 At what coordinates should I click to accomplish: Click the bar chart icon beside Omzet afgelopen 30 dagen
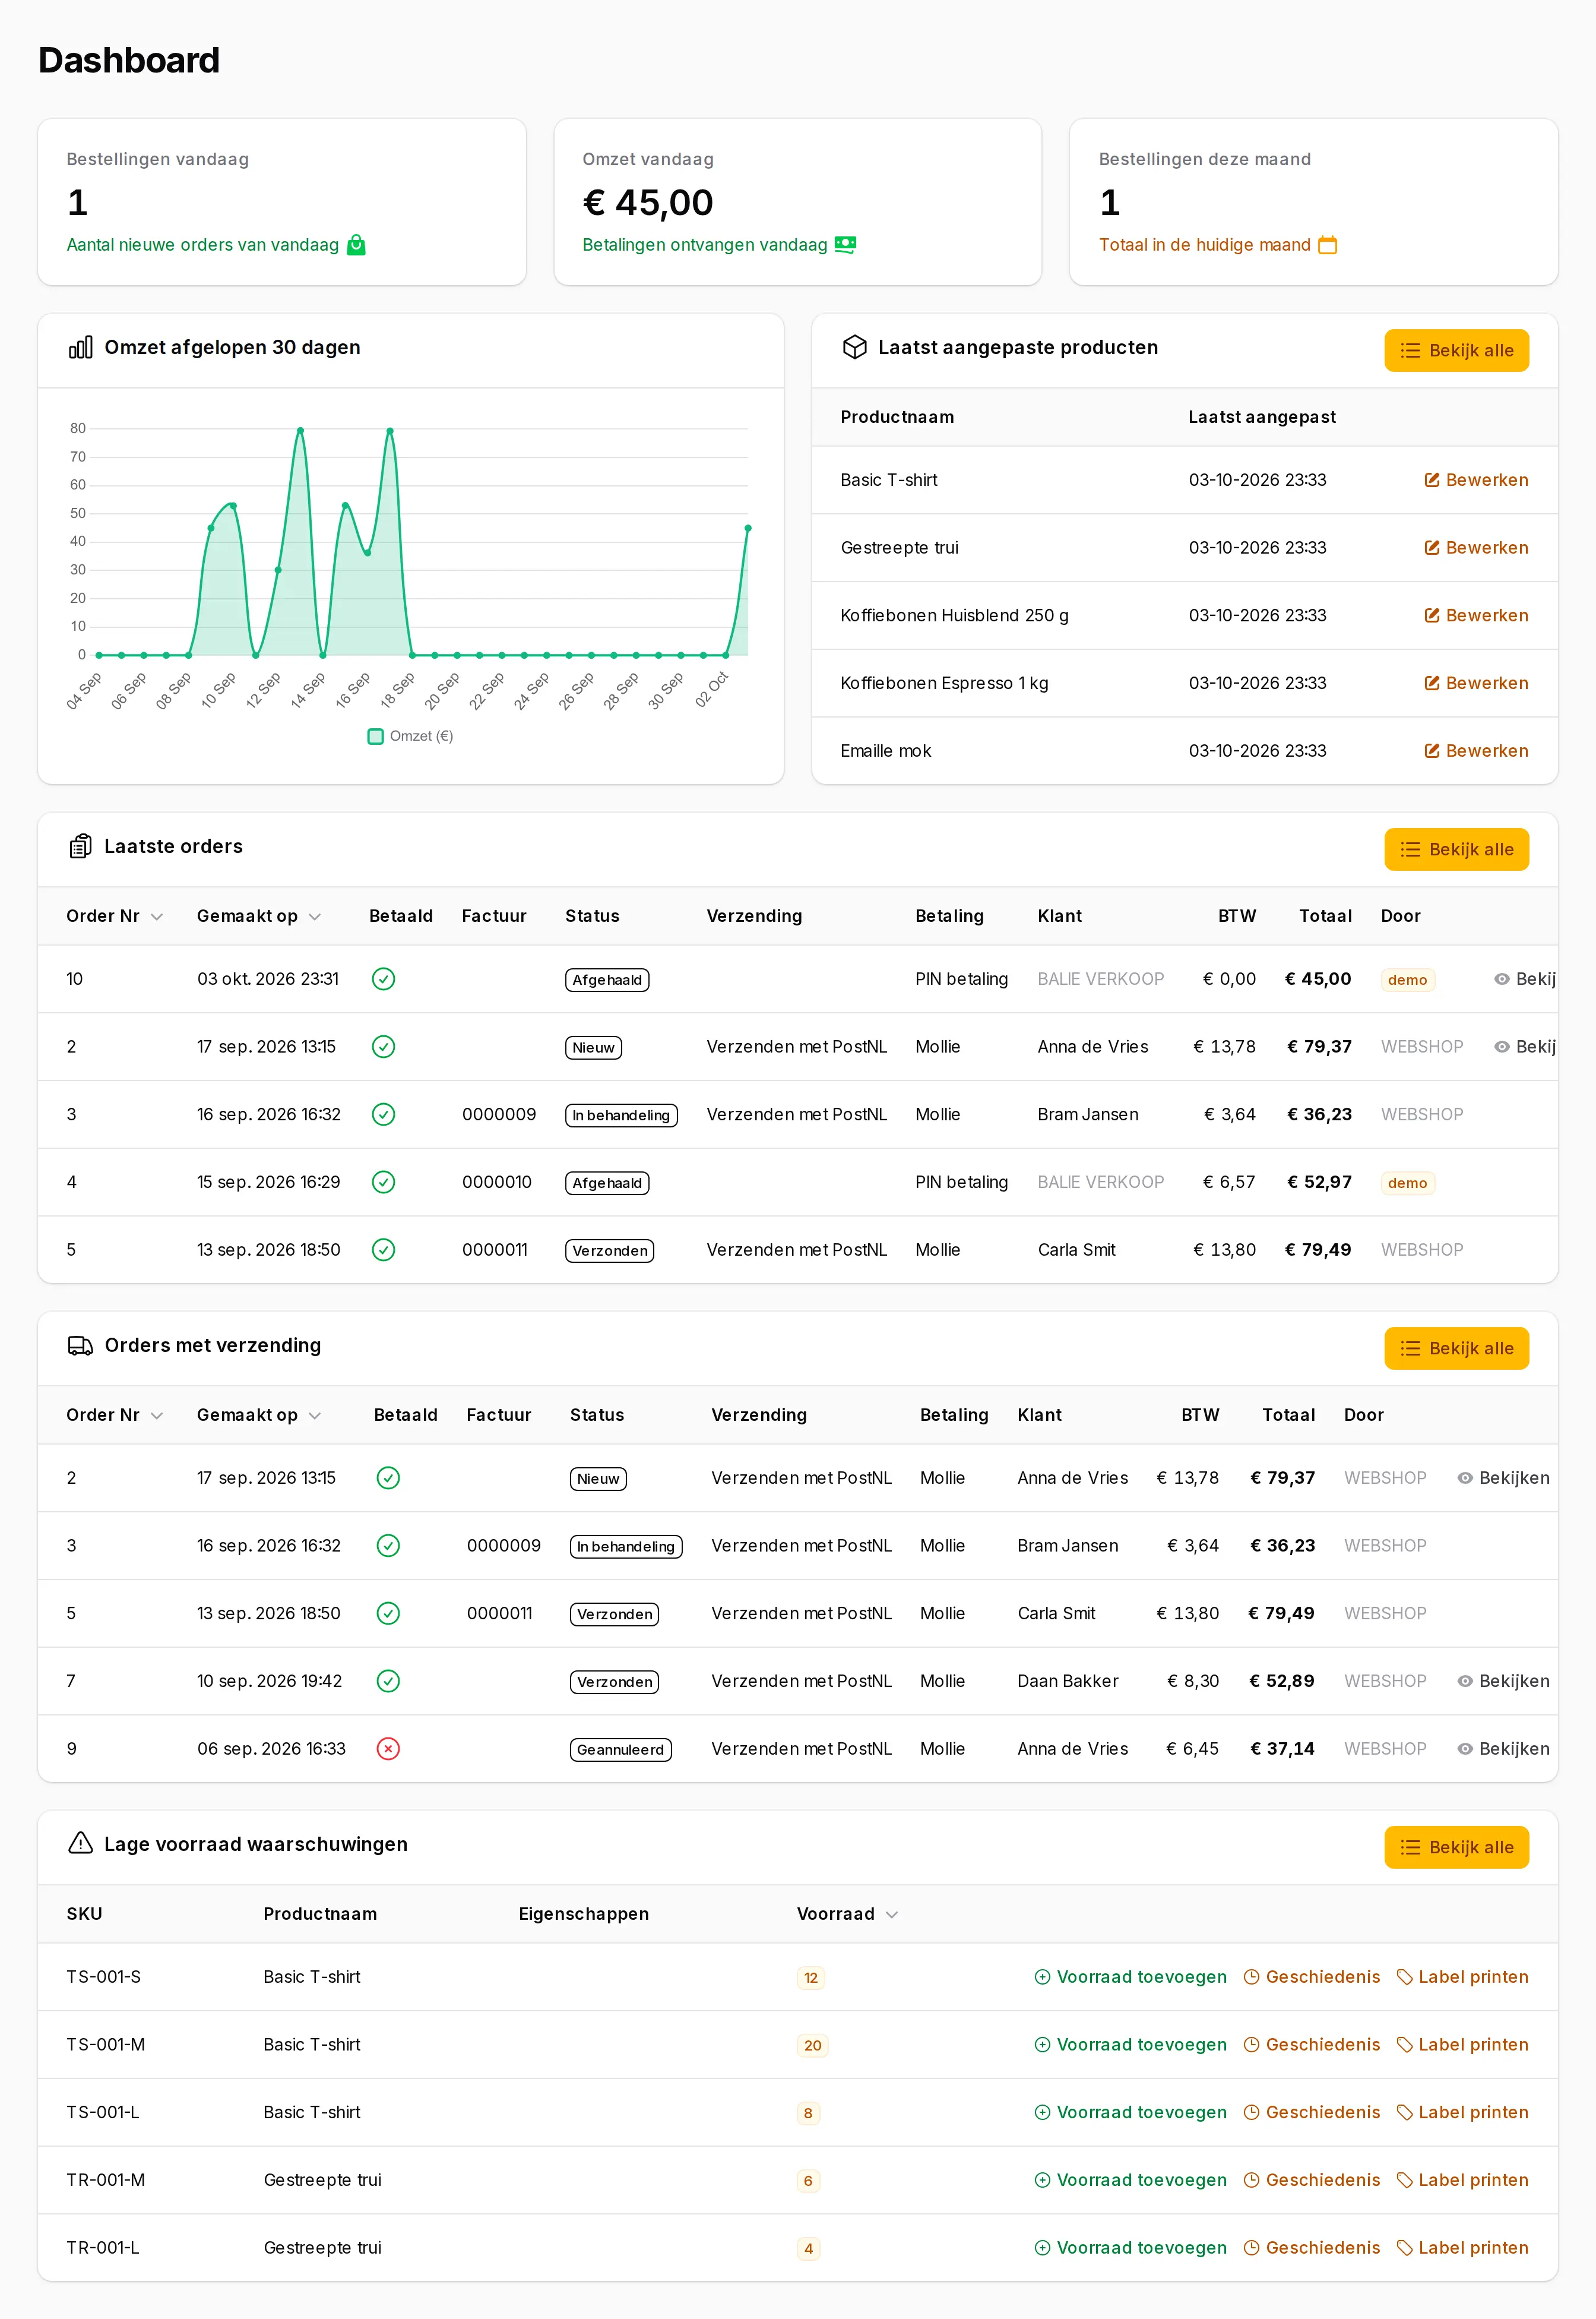pos(80,347)
